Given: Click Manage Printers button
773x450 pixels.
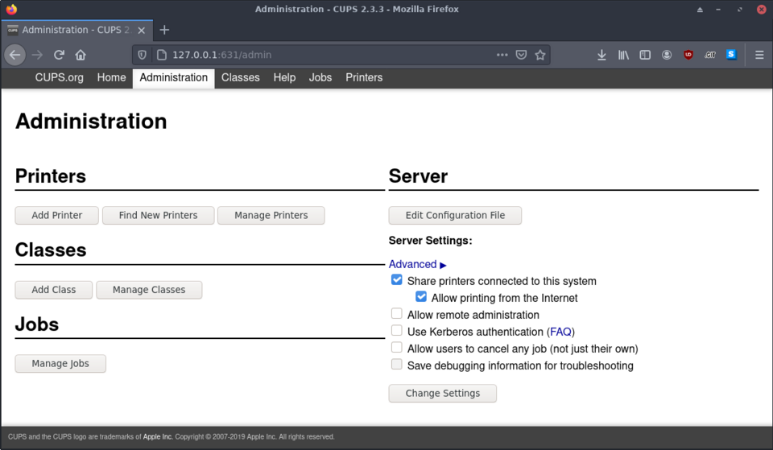Looking at the screenshot, I should coord(271,216).
